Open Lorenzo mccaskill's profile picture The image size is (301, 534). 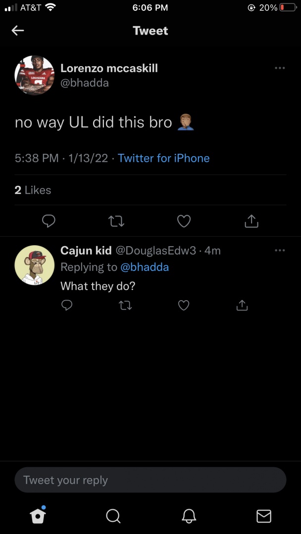34,75
